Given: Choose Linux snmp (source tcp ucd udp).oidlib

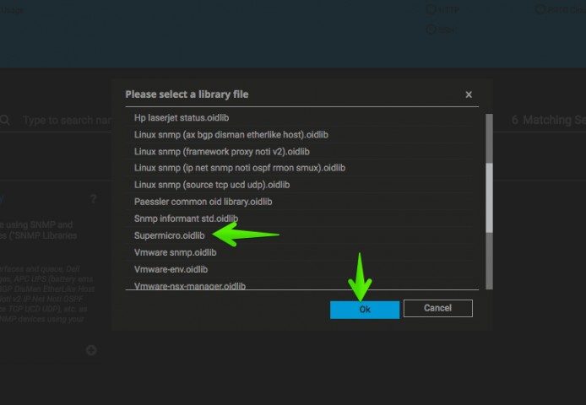Looking at the screenshot, I should [x=212, y=185].
